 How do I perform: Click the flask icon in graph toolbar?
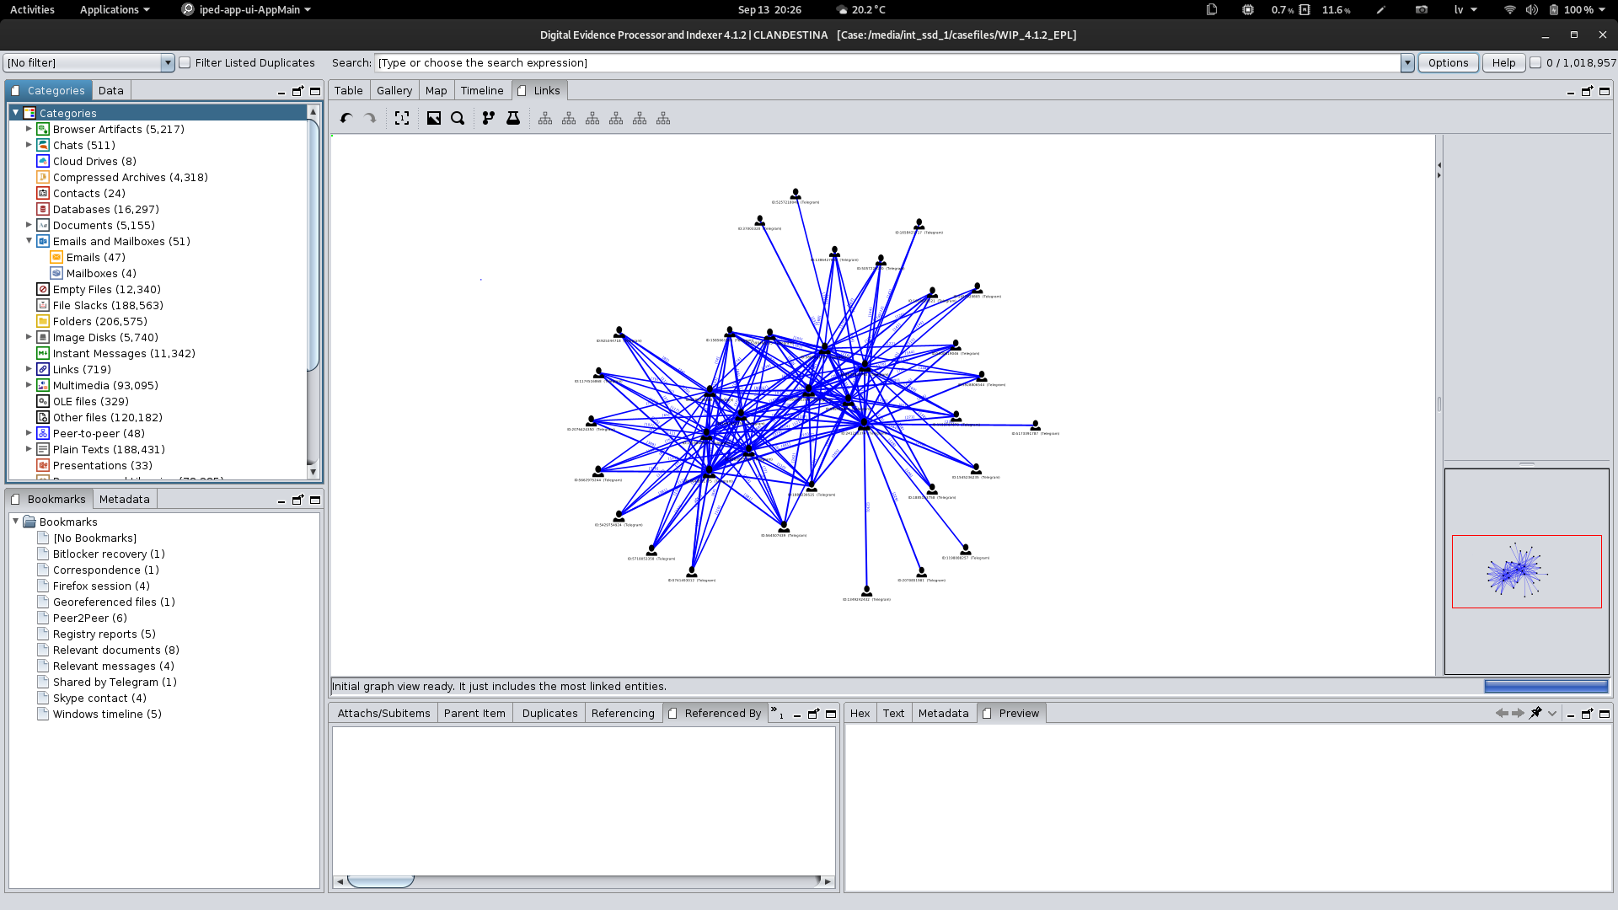tap(512, 119)
